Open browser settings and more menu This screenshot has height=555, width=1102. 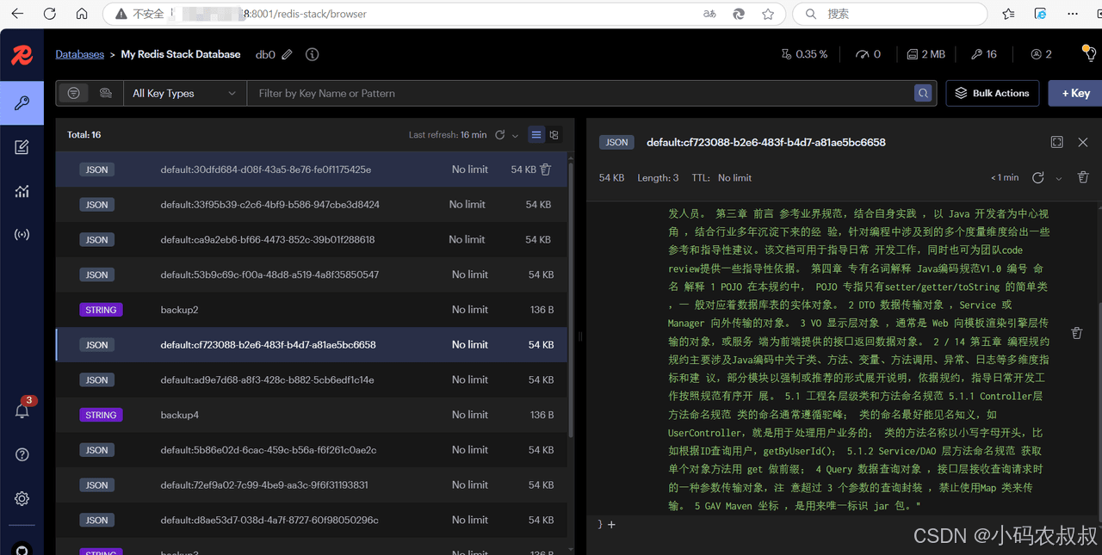click(x=1072, y=14)
